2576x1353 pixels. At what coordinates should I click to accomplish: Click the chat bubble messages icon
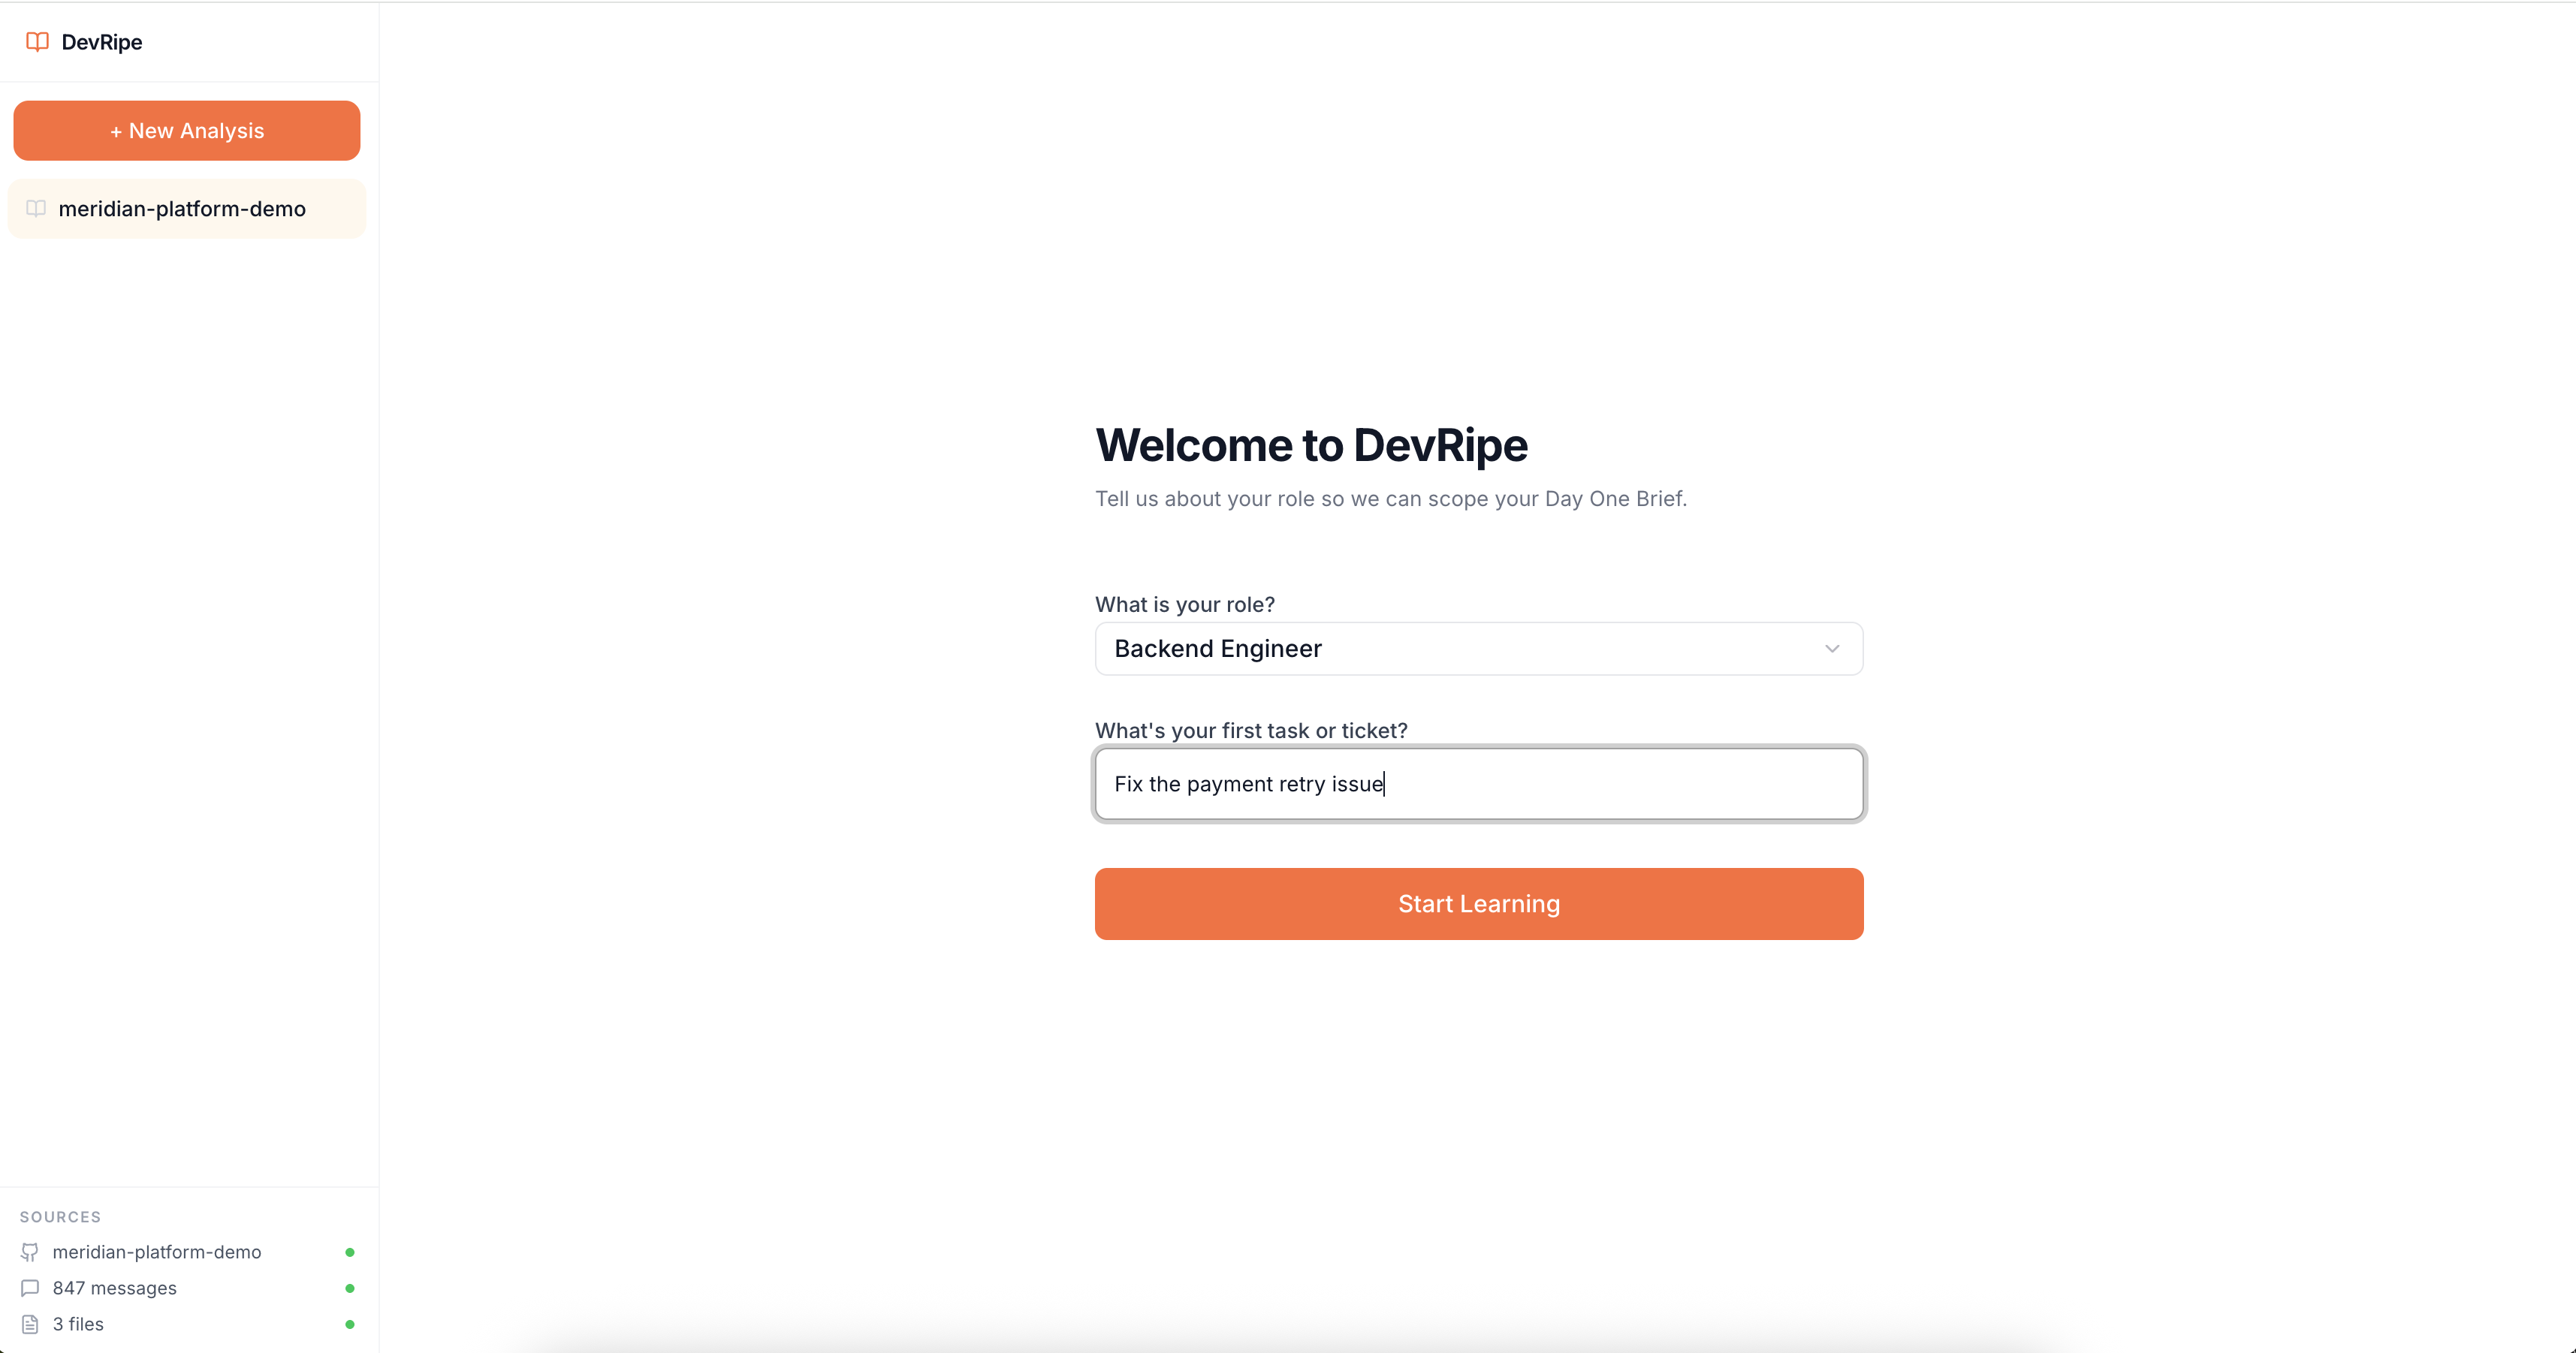(30, 1288)
